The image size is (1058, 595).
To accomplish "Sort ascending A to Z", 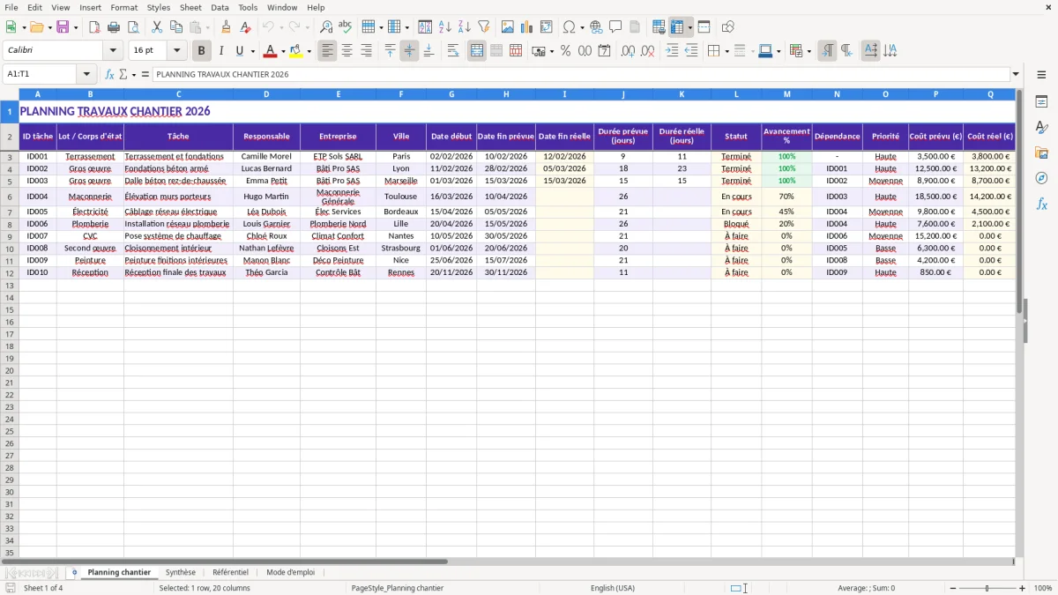I will click(445, 27).
